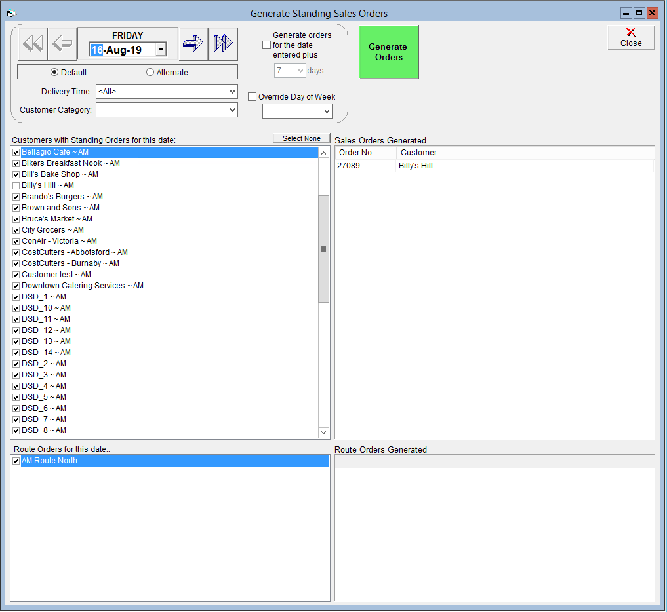Tick Generate orders for date plus days
This screenshot has height=612, width=667.
pyautogui.click(x=267, y=45)
